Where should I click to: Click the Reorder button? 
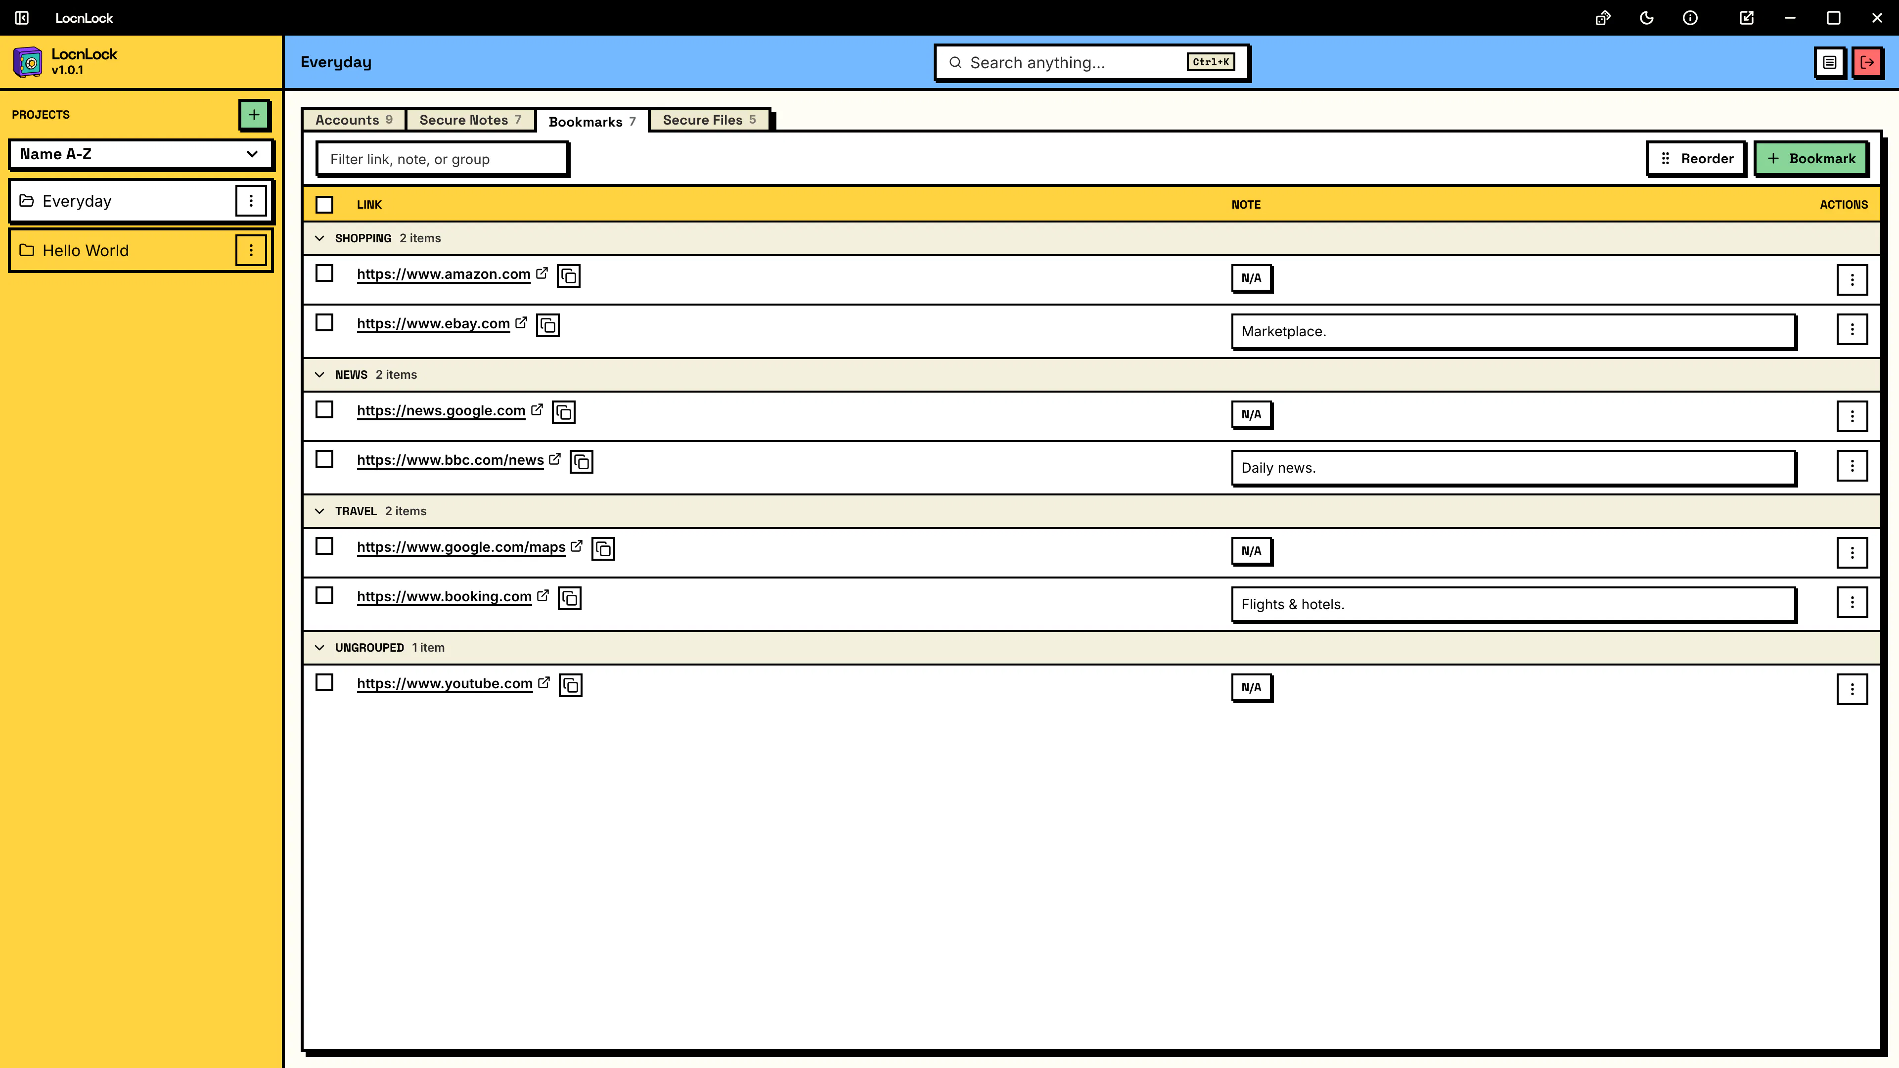tap(1696, 158)
